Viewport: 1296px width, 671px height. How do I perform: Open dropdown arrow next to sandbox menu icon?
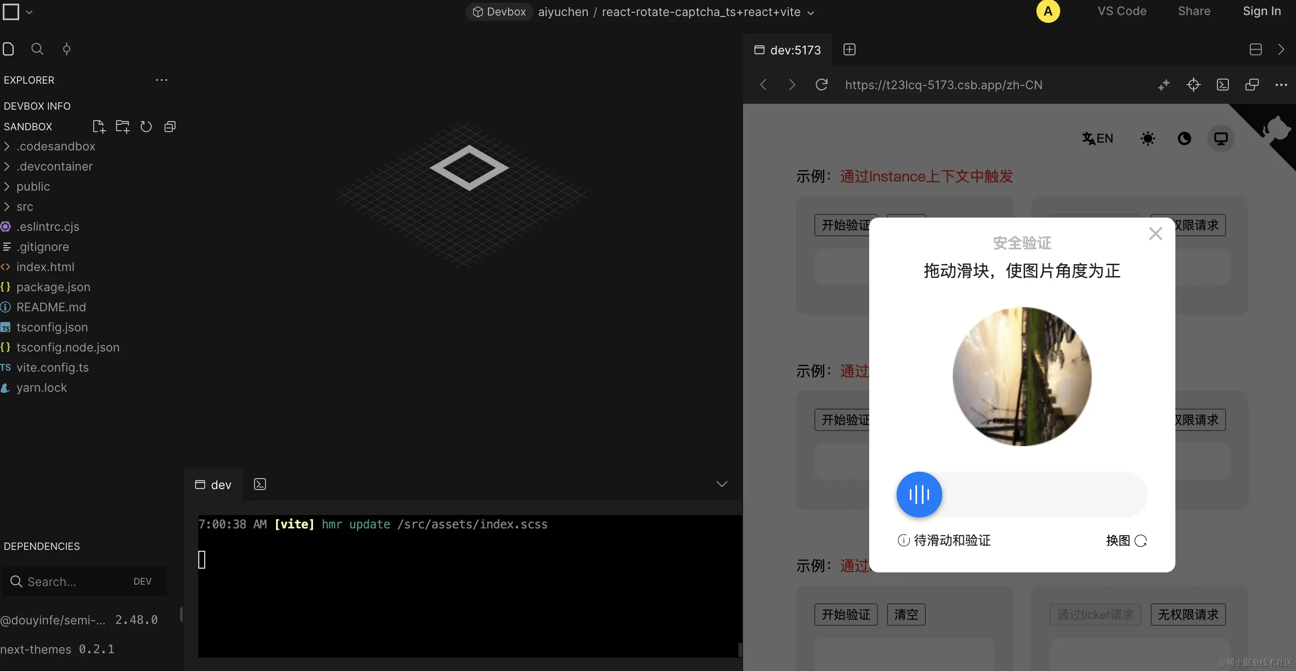29,12
